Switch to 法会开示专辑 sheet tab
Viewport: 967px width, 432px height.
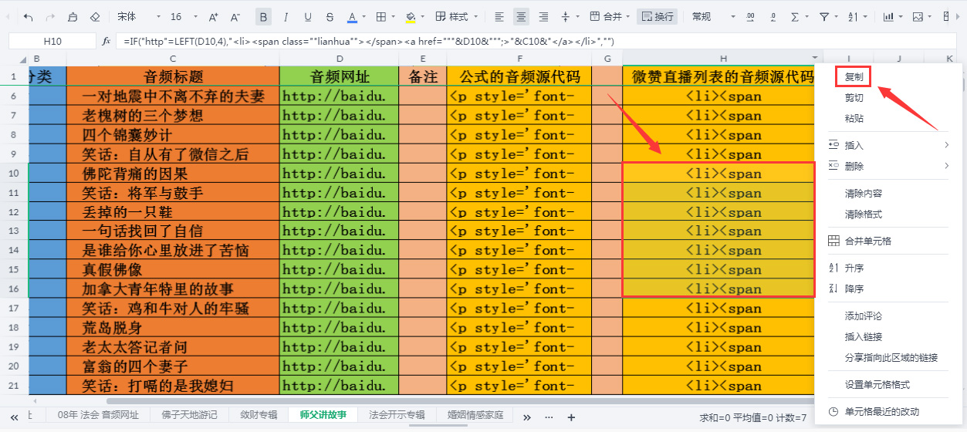point(397,415)
